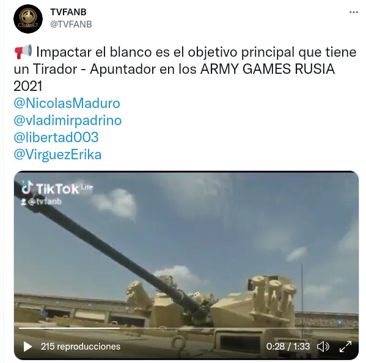
Task: Open the @VirguezErika mention
Action: [x=57, y=154]
